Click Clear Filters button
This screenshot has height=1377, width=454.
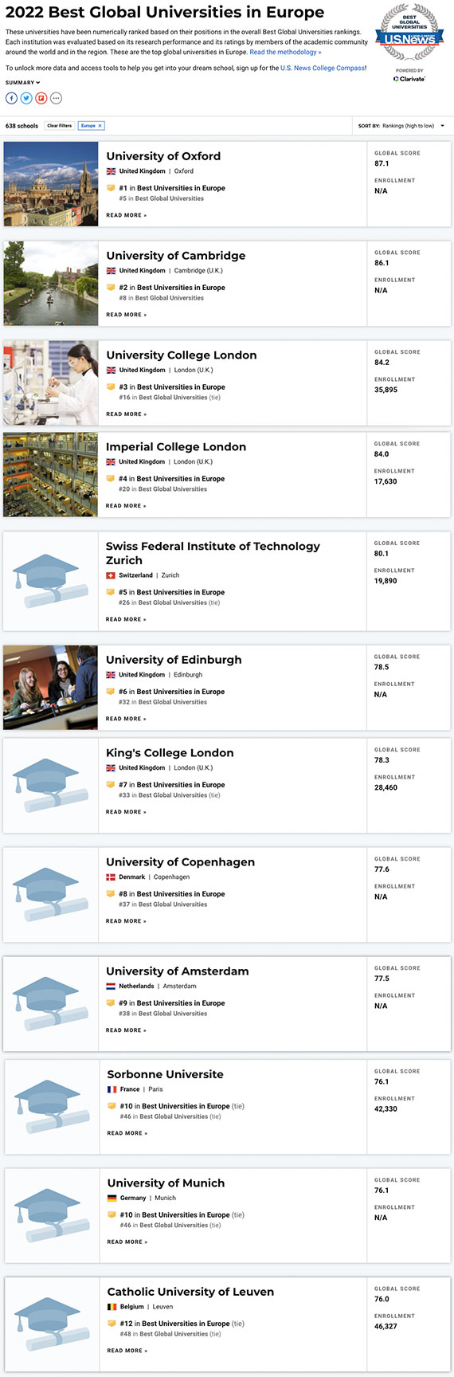click(x=59, y=126)
